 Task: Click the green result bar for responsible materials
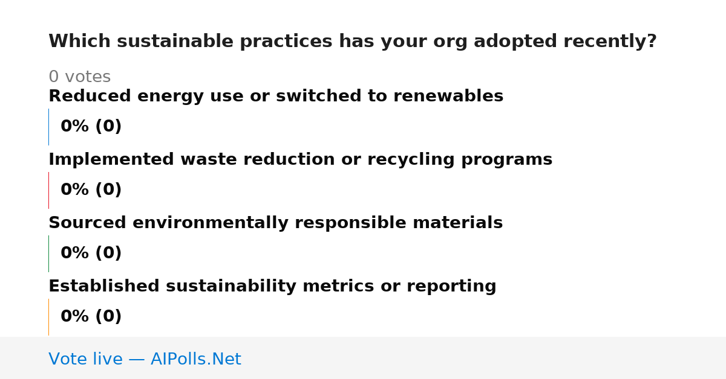[48, 253]
